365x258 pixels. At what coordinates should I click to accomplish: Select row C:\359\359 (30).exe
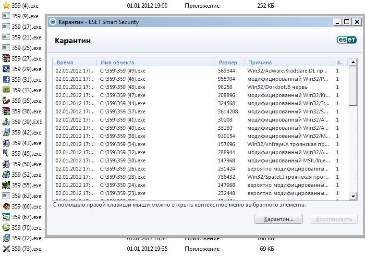pyautogui.click(x=201, y=160)
